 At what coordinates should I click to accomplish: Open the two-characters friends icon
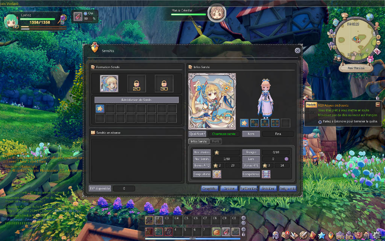pos(338,58)
